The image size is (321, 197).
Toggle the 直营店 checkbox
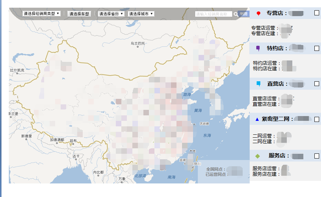pos(317,83)
